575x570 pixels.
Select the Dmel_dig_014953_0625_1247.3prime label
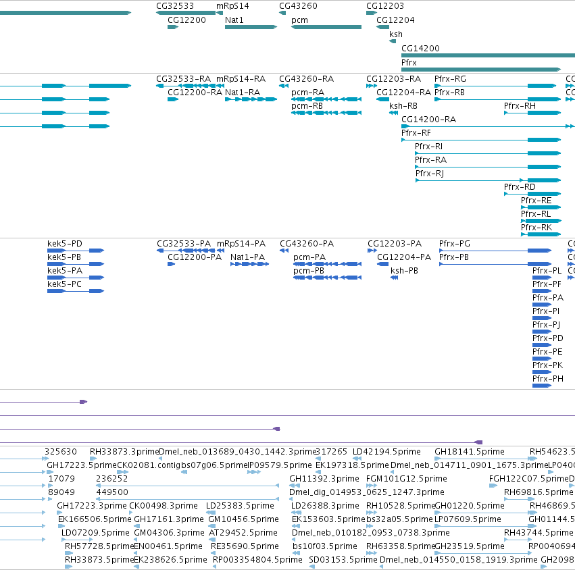pyautogui.click(x=367, y=492)
